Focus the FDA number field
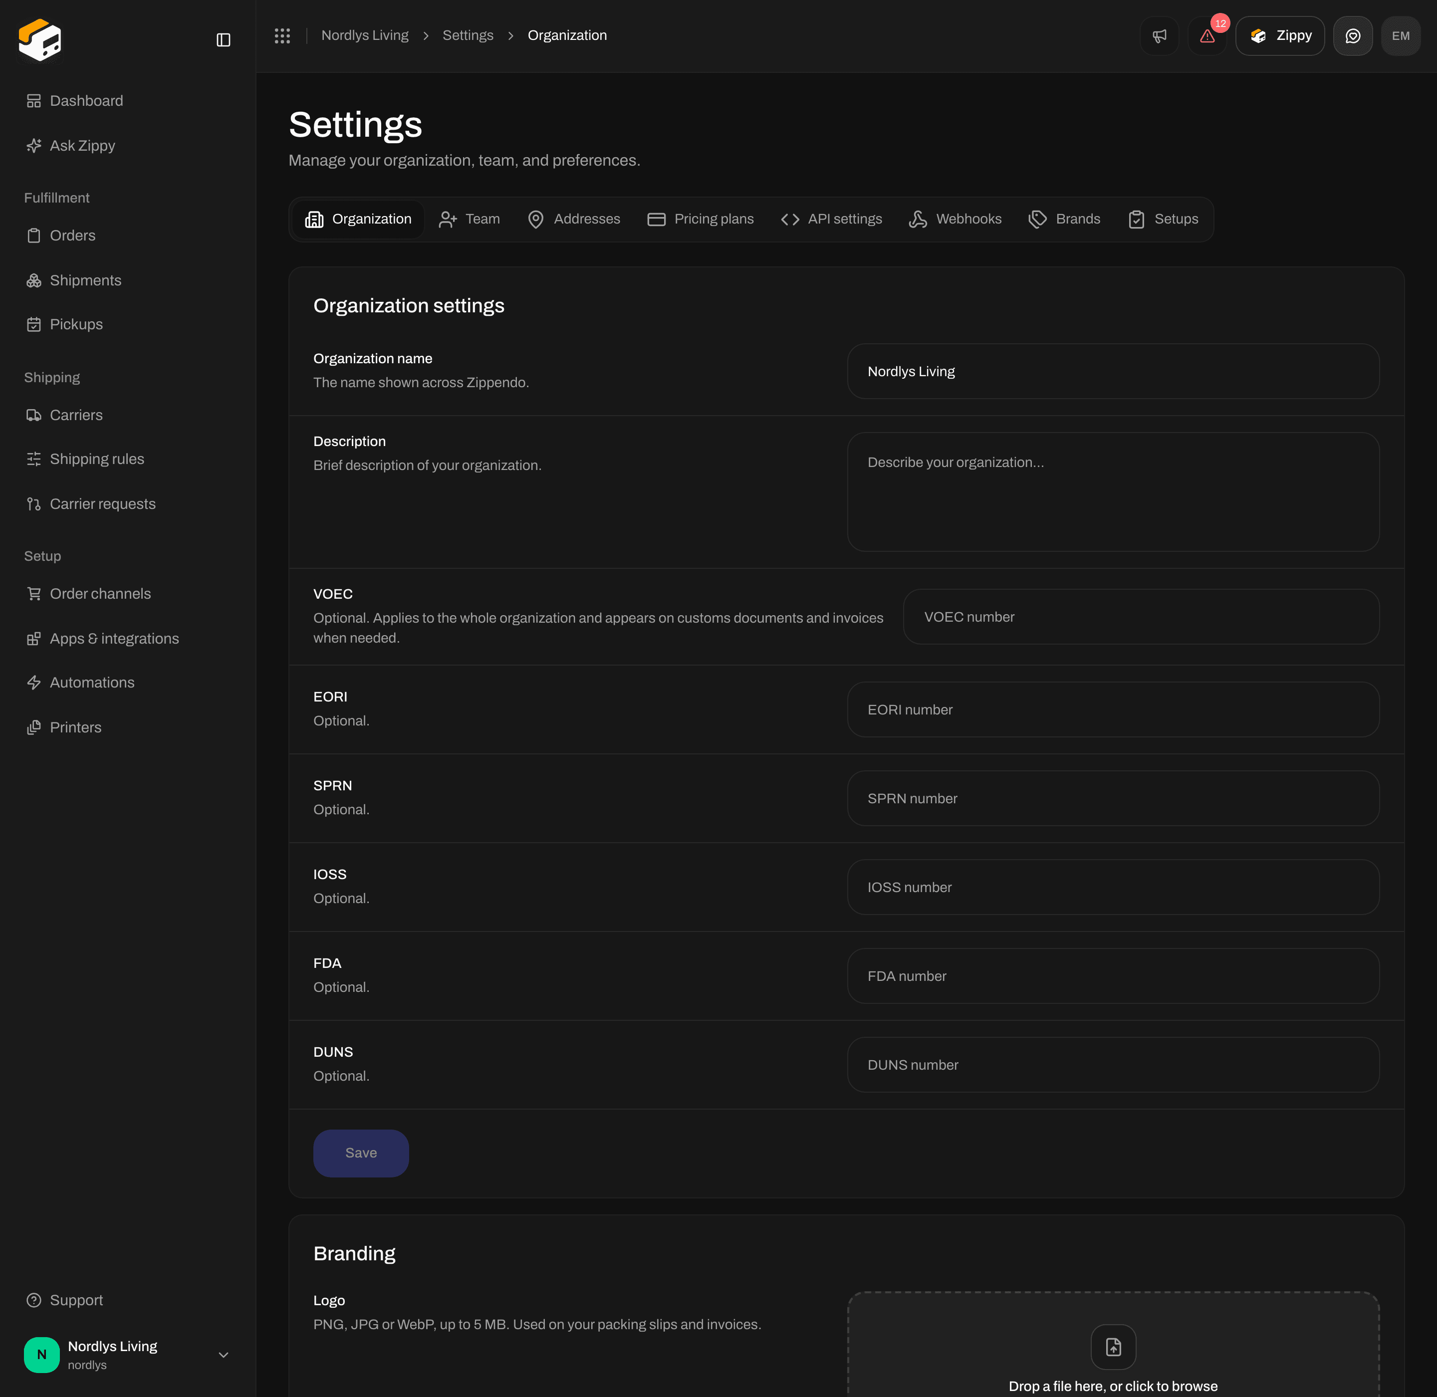 [x=1113, y=976]
